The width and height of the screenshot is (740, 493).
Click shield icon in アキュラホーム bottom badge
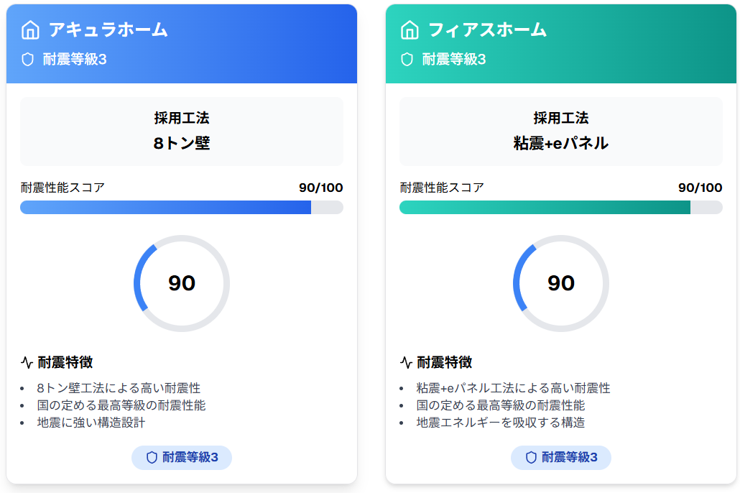click(x=152, y=458)
